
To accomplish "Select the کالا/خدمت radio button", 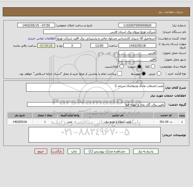I will tap(122, 67).
